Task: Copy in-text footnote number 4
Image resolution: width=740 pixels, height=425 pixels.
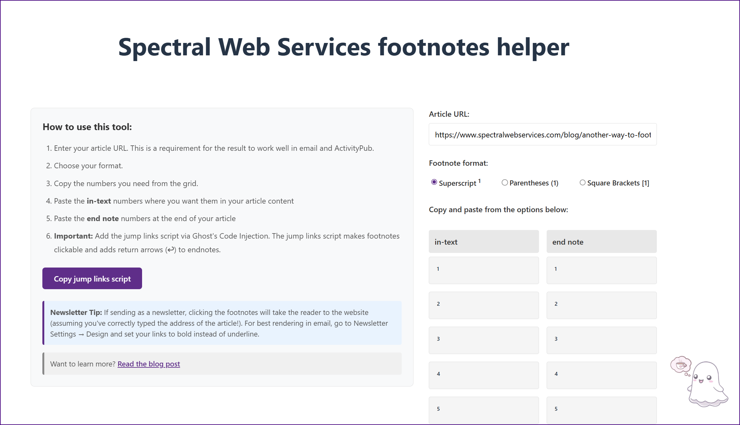Action: pyautogui.click(x=484, y=375)
